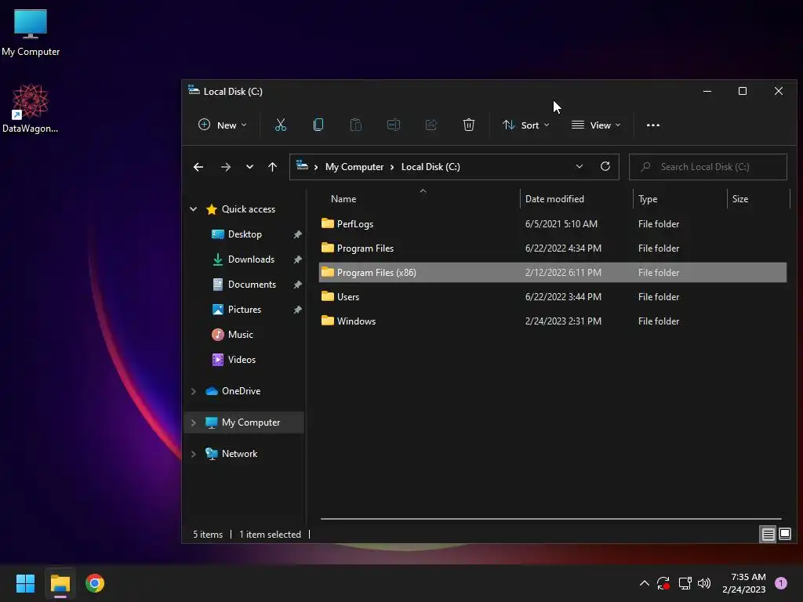Screen dimensions: 803x602
Task: Go forward with the right arrow
Action: 225,167
